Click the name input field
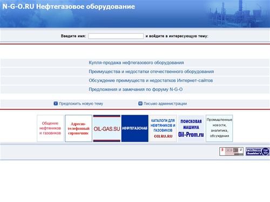Screen dimensions: 270x202 coord(116,36)
